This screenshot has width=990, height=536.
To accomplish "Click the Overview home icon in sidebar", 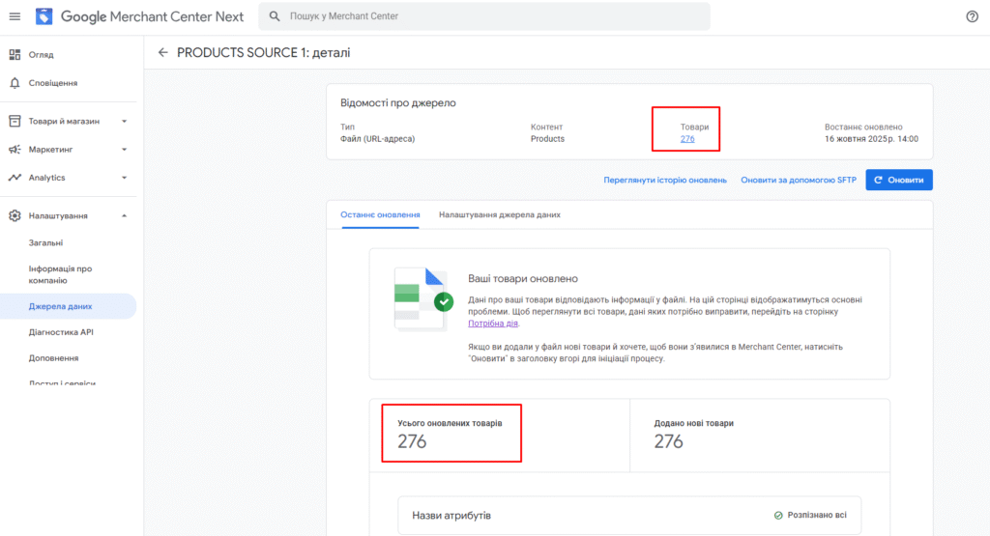I will click(x=15, y=55).
